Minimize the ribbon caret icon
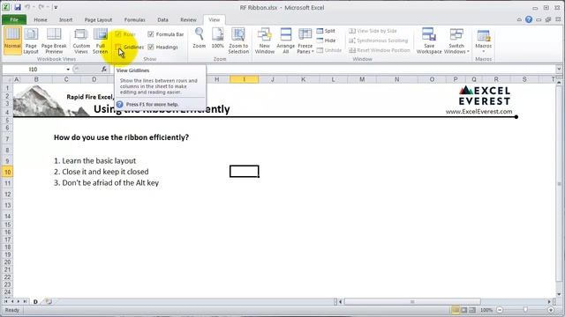This screenshot has height=317, width=565. pos(519,19)
